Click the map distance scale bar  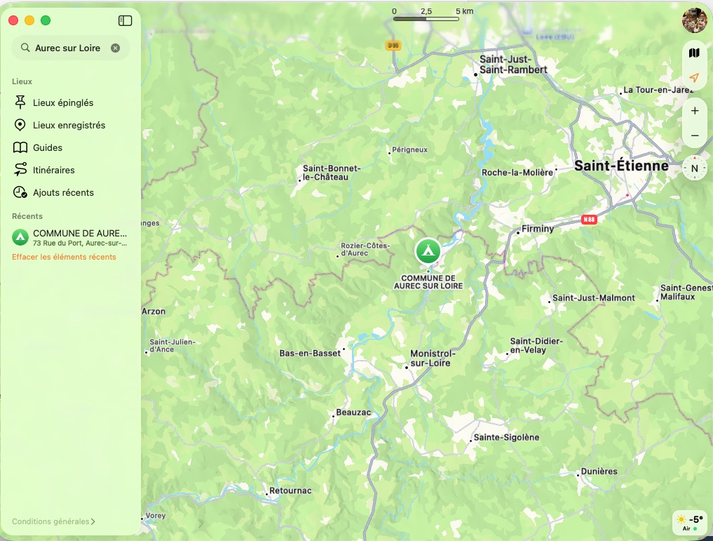426,19
